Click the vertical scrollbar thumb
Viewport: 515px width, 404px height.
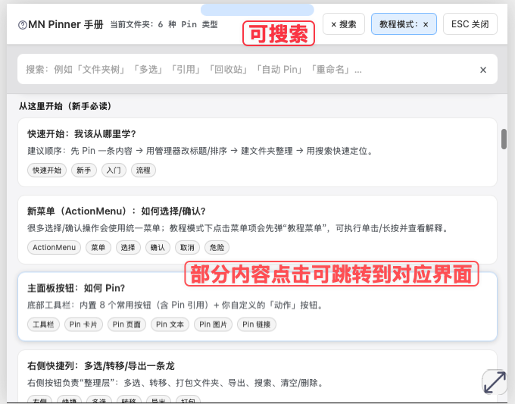tap(504, 139)
